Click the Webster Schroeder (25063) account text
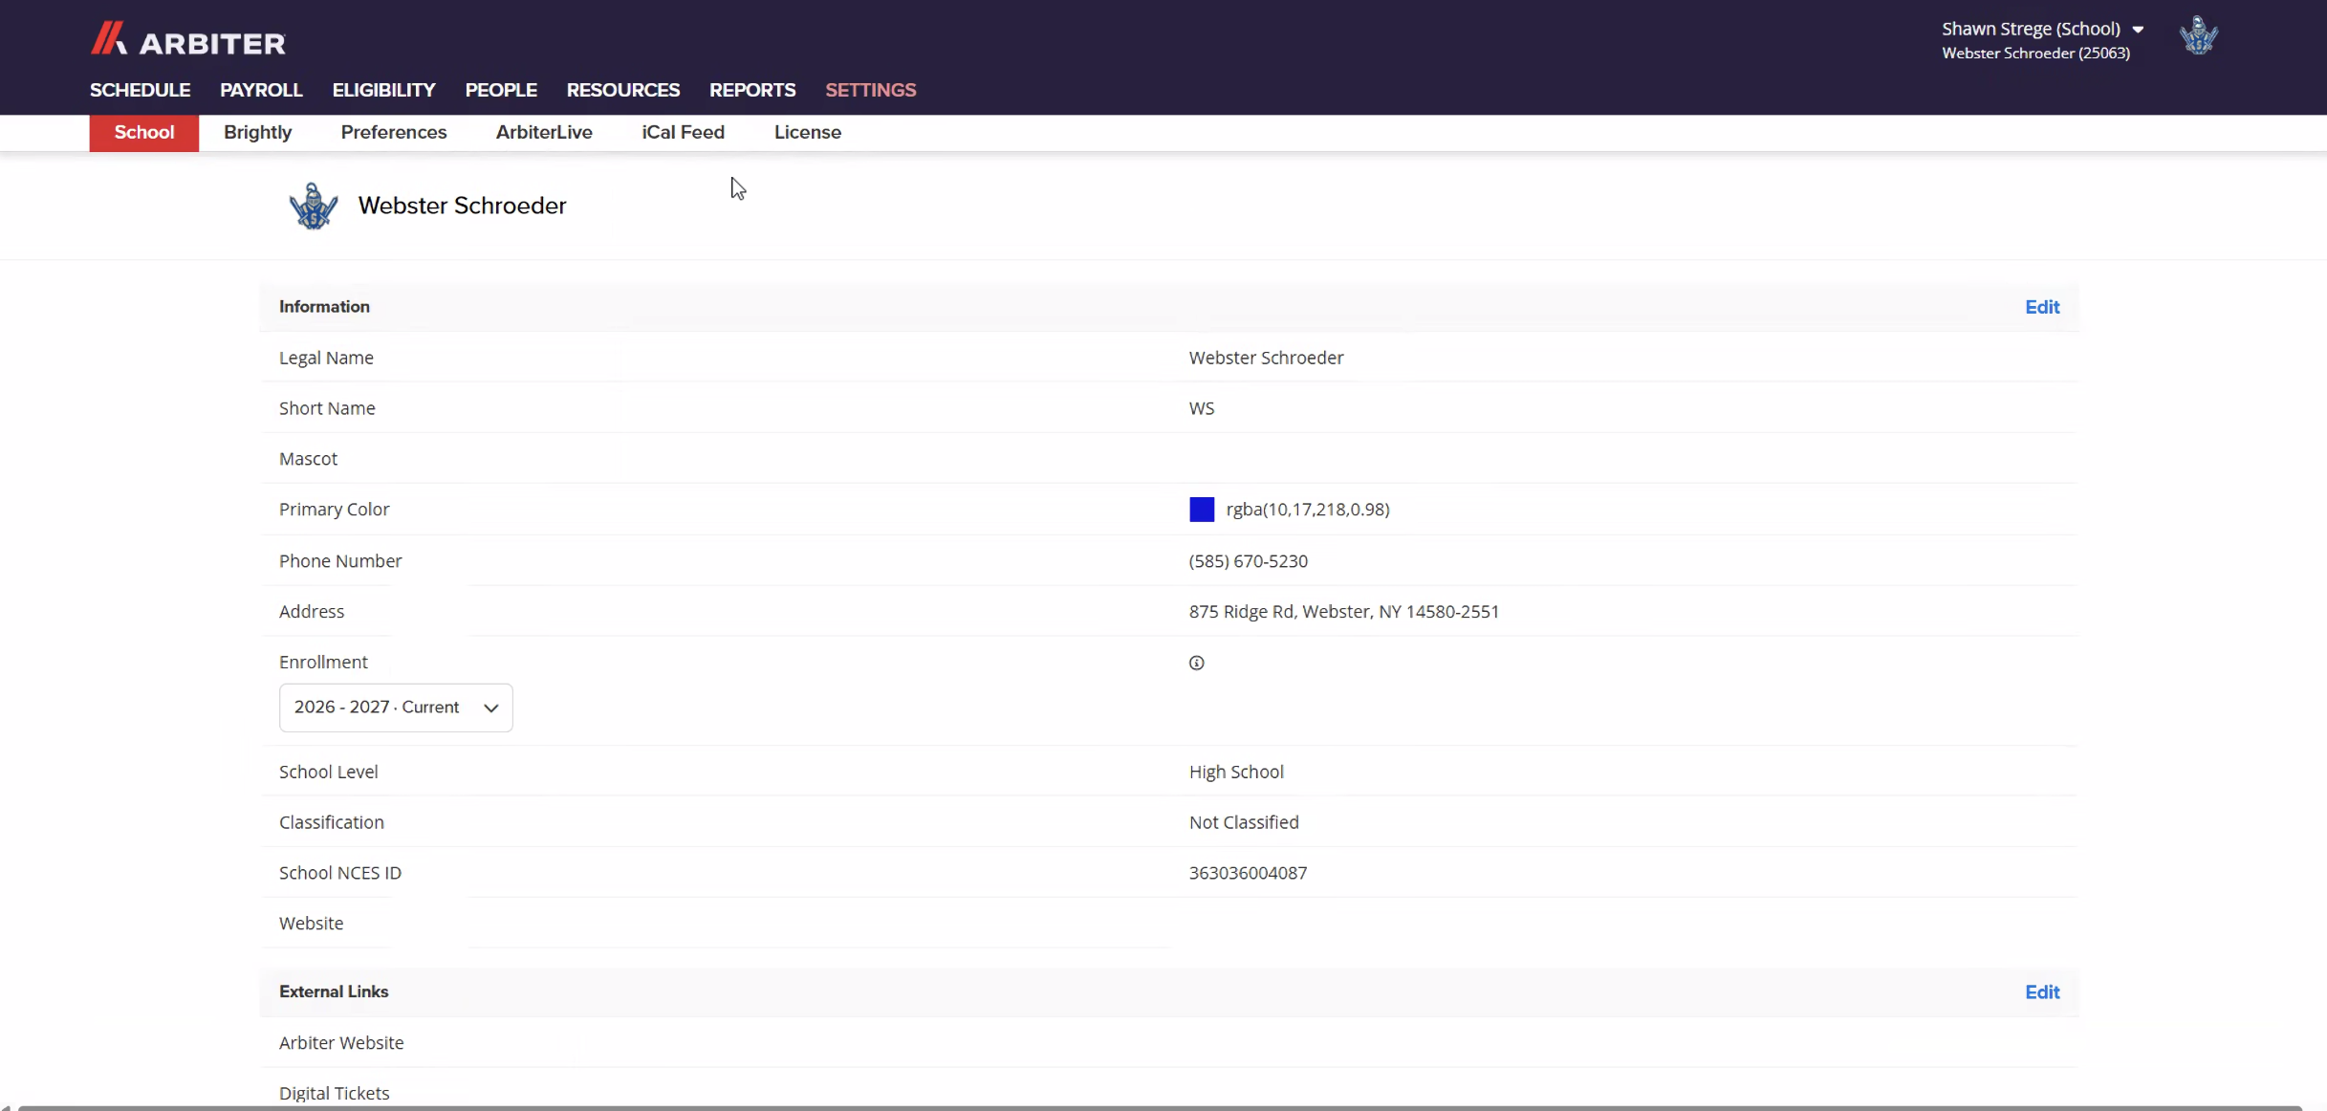 point(2035,54)
